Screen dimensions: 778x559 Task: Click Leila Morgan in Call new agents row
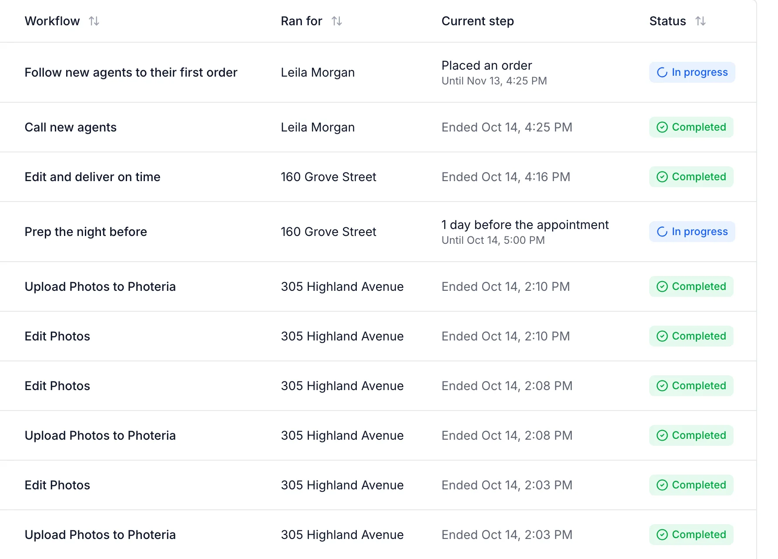318,127
